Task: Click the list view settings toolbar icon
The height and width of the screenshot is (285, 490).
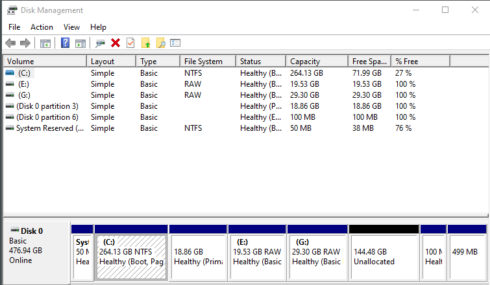Action: point(175,43)
